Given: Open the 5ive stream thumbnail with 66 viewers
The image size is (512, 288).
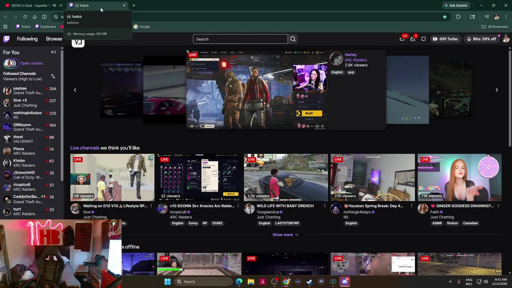Looking at the screenshot, I should click(112, 177).
